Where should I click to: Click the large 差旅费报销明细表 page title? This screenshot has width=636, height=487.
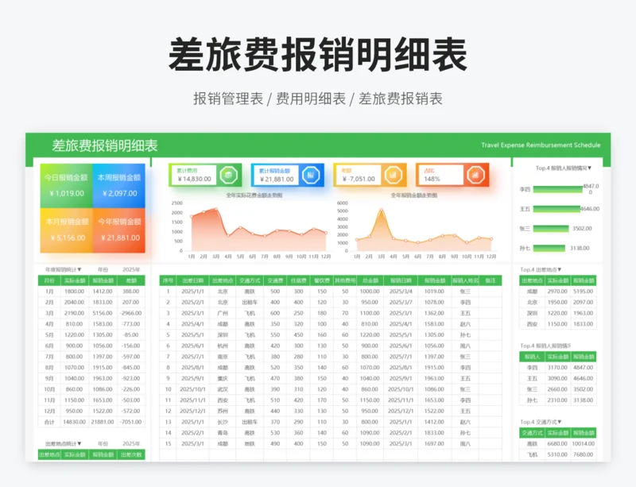pos(318,55)
